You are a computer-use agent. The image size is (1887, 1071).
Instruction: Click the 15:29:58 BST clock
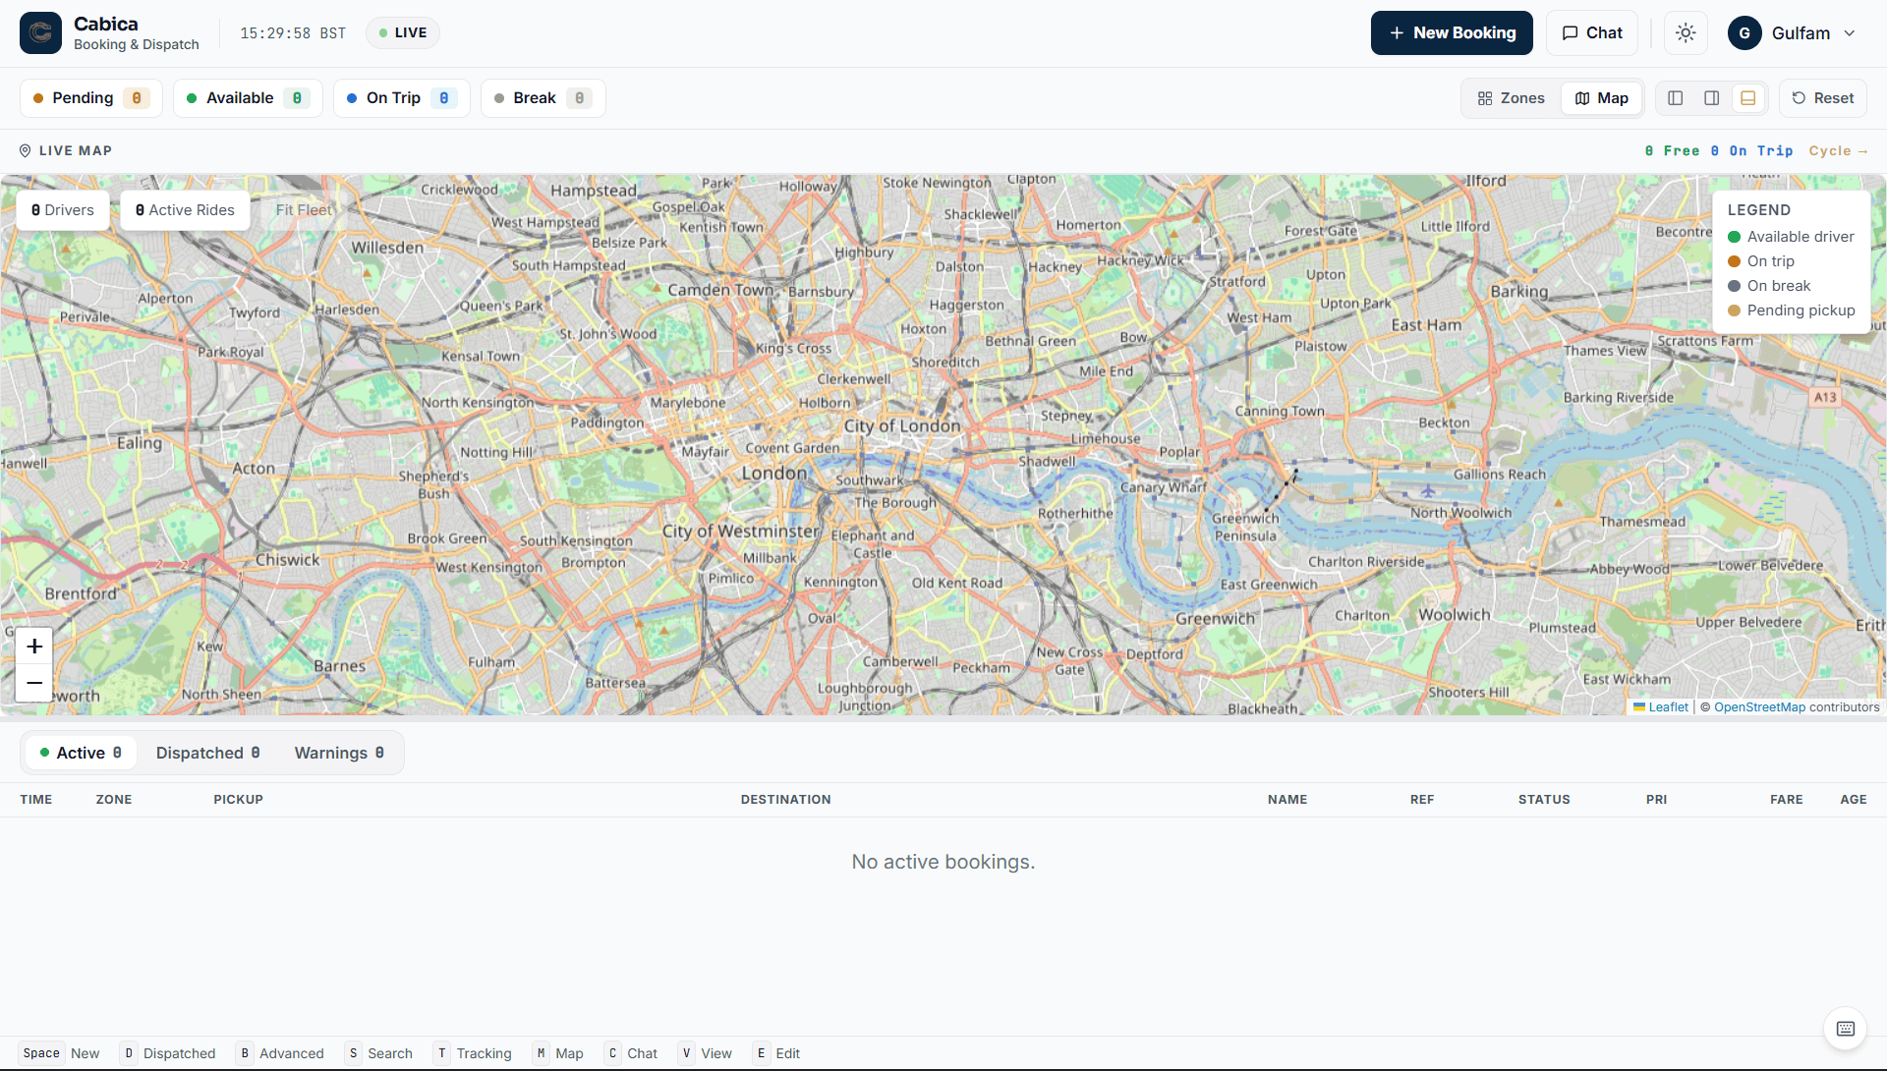pyautogui.click(x=293, y=33)
